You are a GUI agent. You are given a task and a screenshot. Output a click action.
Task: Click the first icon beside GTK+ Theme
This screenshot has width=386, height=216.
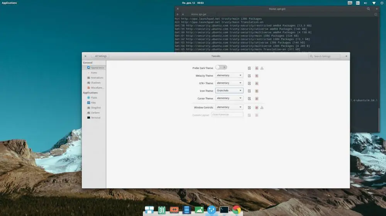point(249,83)
